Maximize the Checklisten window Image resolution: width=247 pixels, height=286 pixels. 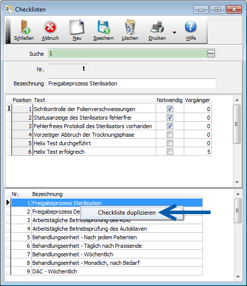coord(217,10)
